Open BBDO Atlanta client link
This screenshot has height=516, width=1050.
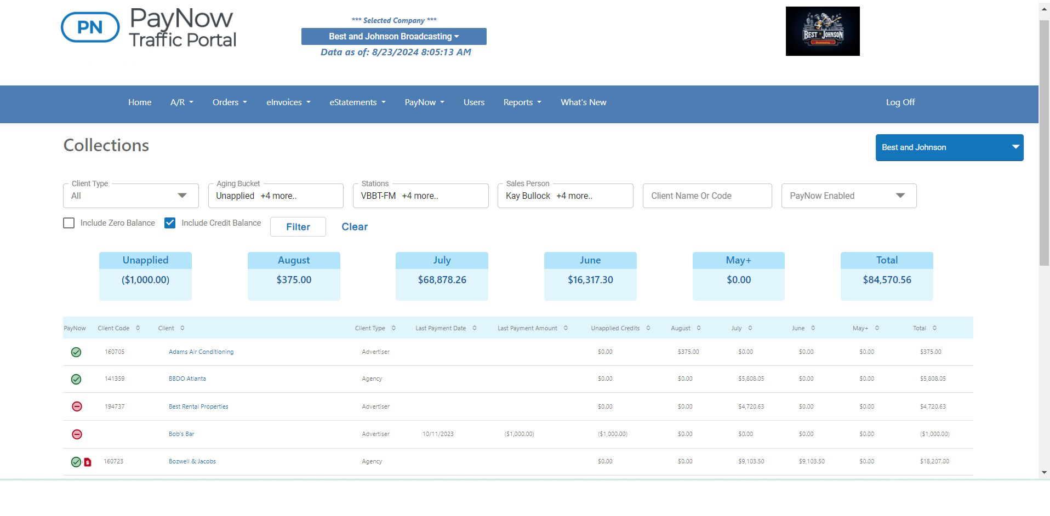coord(187,379)
